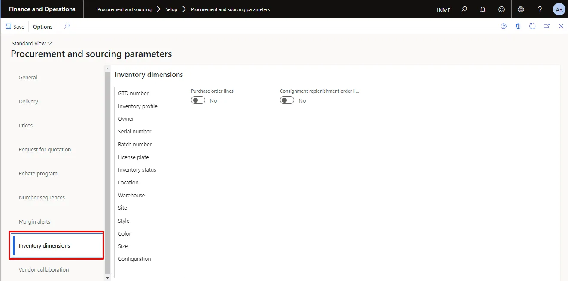Click the tab list scrollbar up arrow
568x281 pixels.
coord(108,68)
